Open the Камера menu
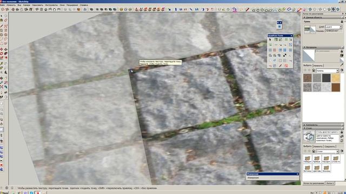This screenshot has width=346, height=194. tap(26, 5)
